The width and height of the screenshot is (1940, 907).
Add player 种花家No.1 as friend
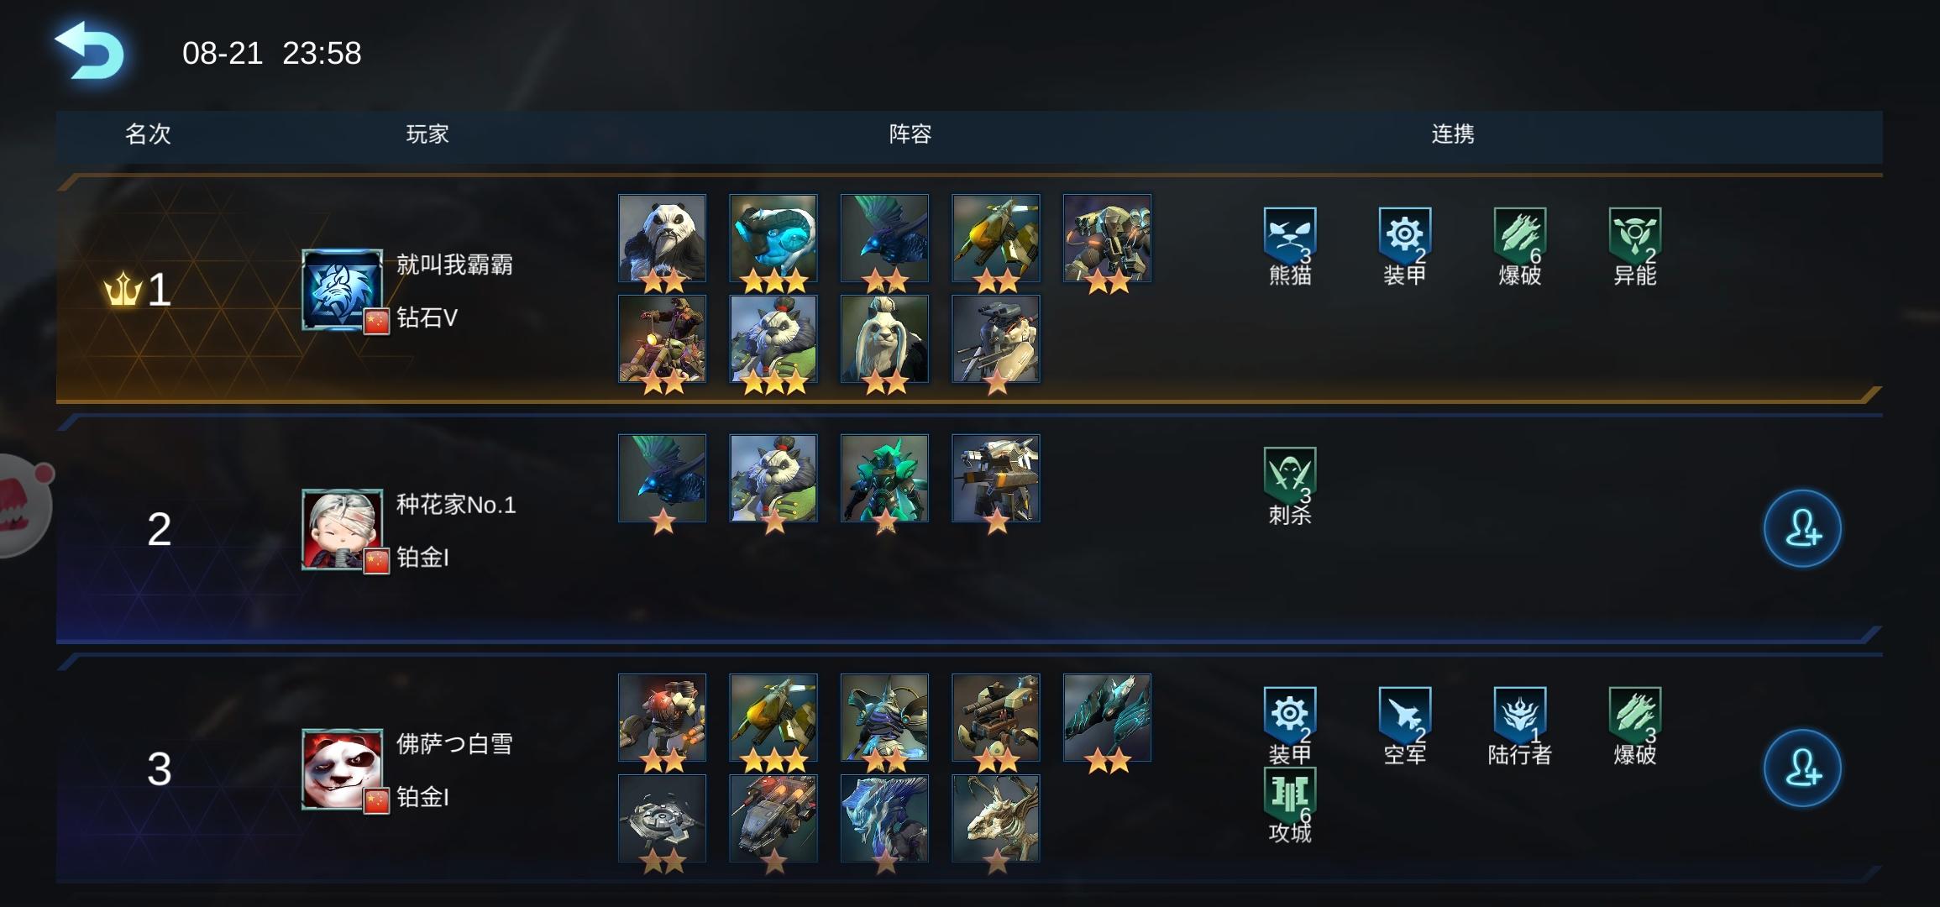1801,529
